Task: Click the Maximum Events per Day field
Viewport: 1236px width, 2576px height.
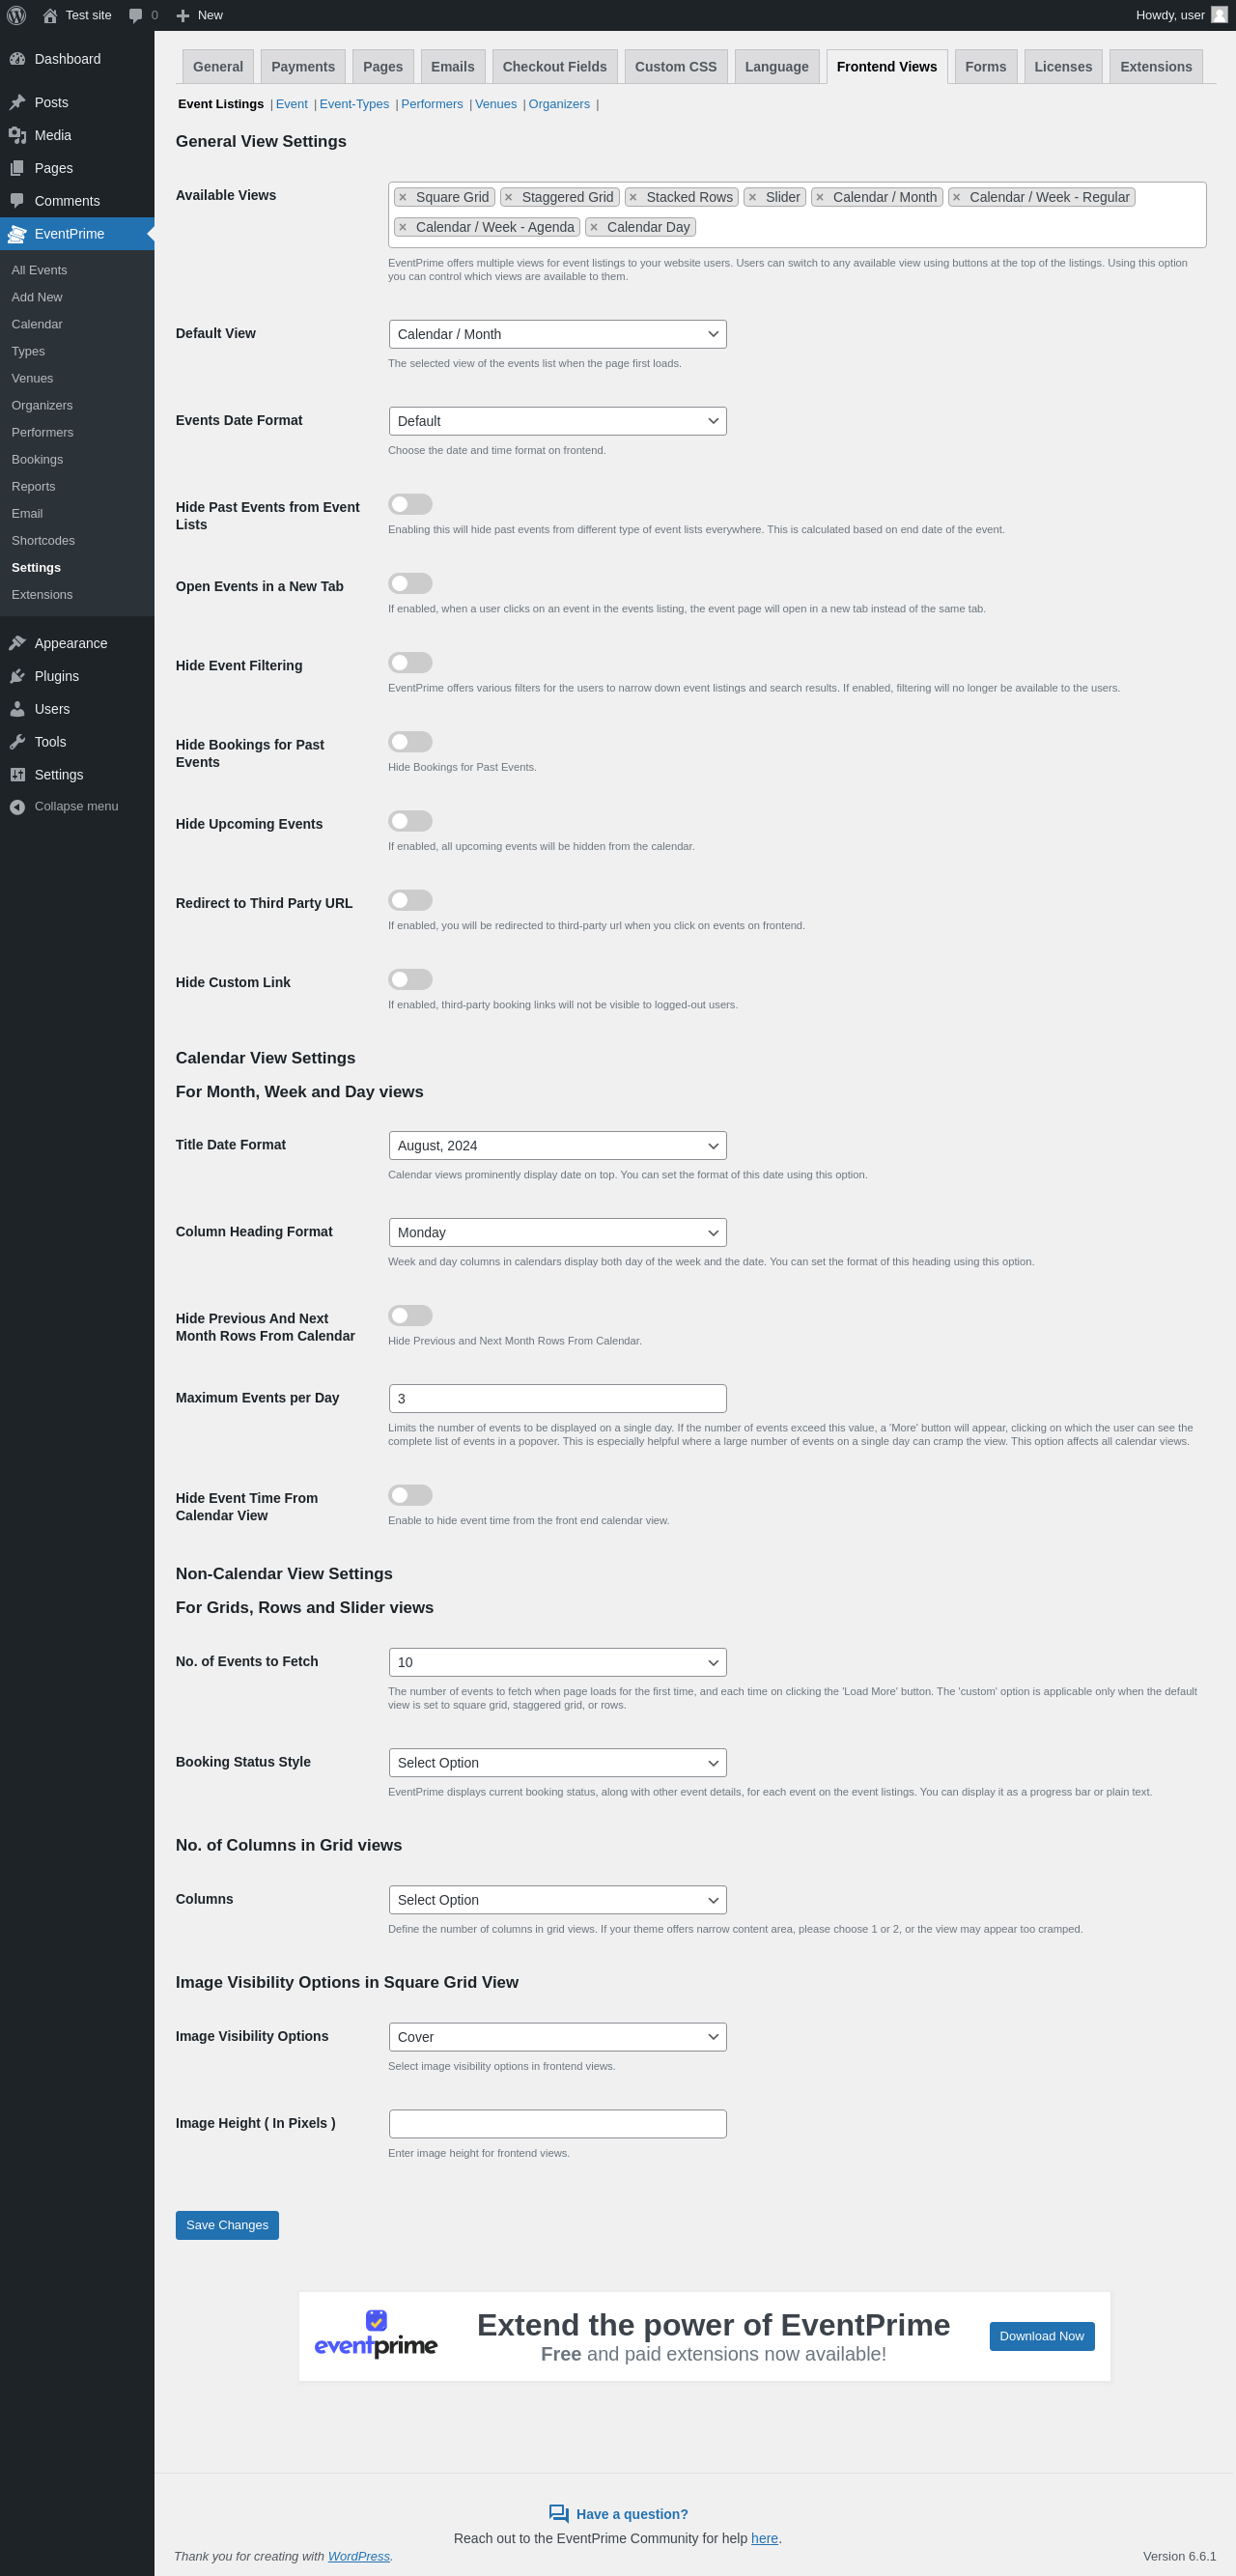Action: [x=557, y=1398]
